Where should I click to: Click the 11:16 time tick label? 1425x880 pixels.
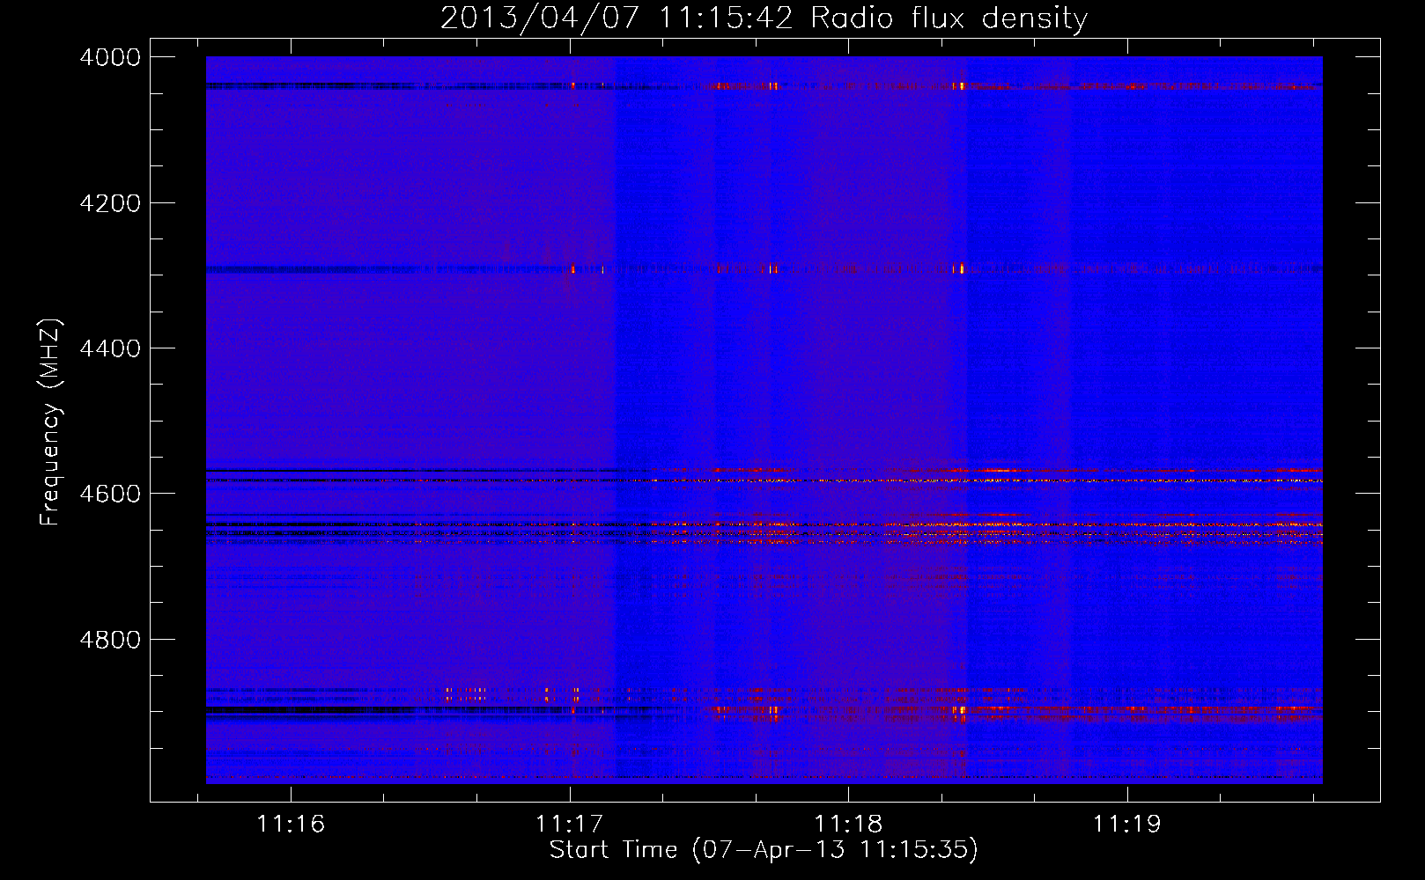[291, 825]
